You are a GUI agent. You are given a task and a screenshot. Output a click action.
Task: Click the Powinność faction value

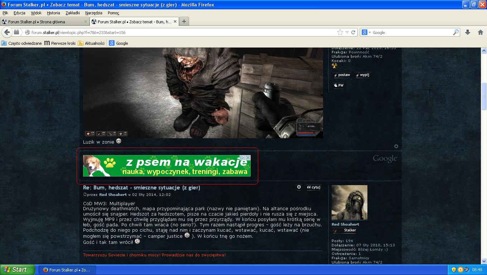click(x=359, y=52)
